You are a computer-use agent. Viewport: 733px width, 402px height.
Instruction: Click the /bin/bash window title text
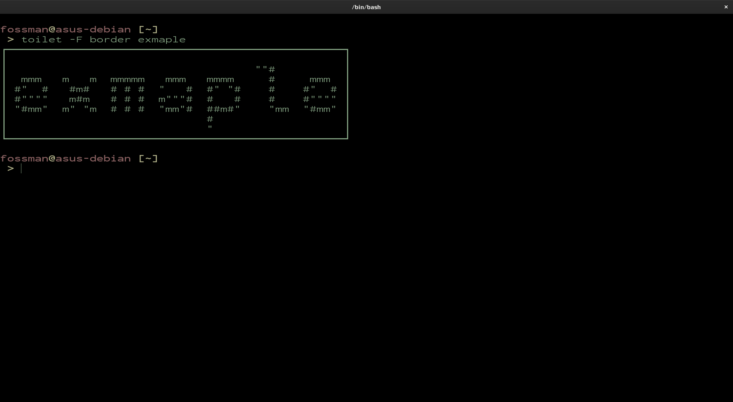click(x=366, y=7)
